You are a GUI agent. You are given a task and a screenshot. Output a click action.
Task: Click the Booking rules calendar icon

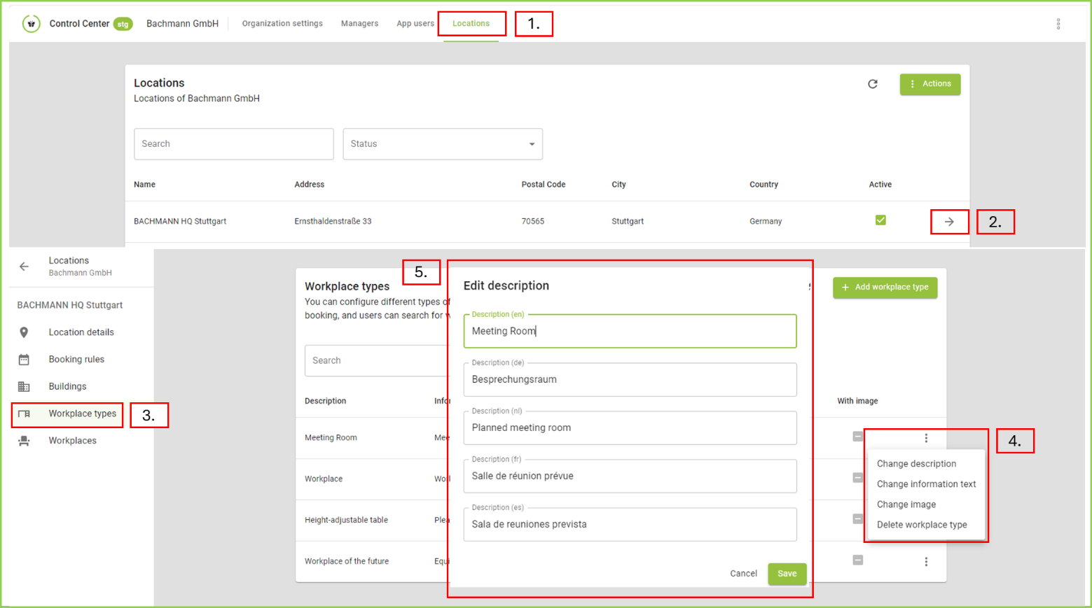coord(24,360)
